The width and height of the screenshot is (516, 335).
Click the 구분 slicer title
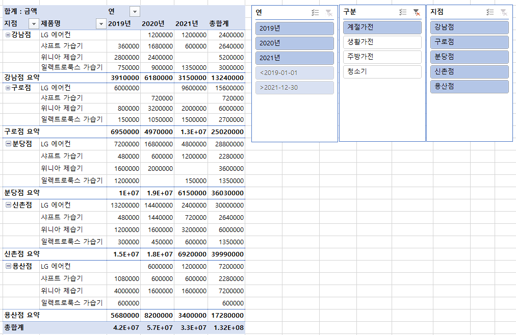pos(350,12)
